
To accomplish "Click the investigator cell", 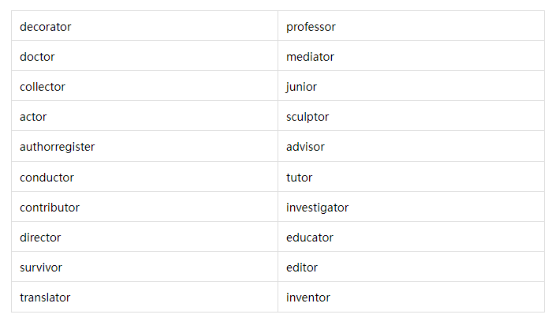I will point(411,207).
